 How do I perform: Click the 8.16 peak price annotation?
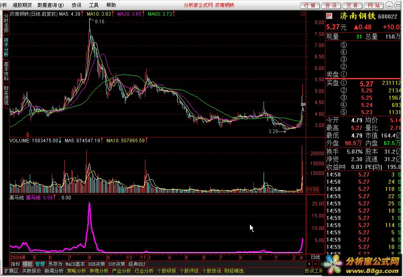[x=100, y=22]
